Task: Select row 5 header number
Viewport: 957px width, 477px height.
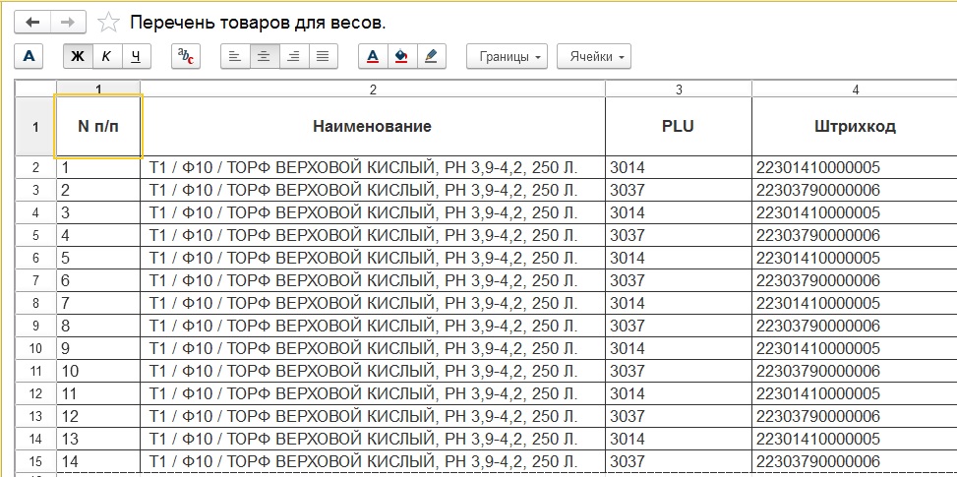Action: tap(35, 235)
